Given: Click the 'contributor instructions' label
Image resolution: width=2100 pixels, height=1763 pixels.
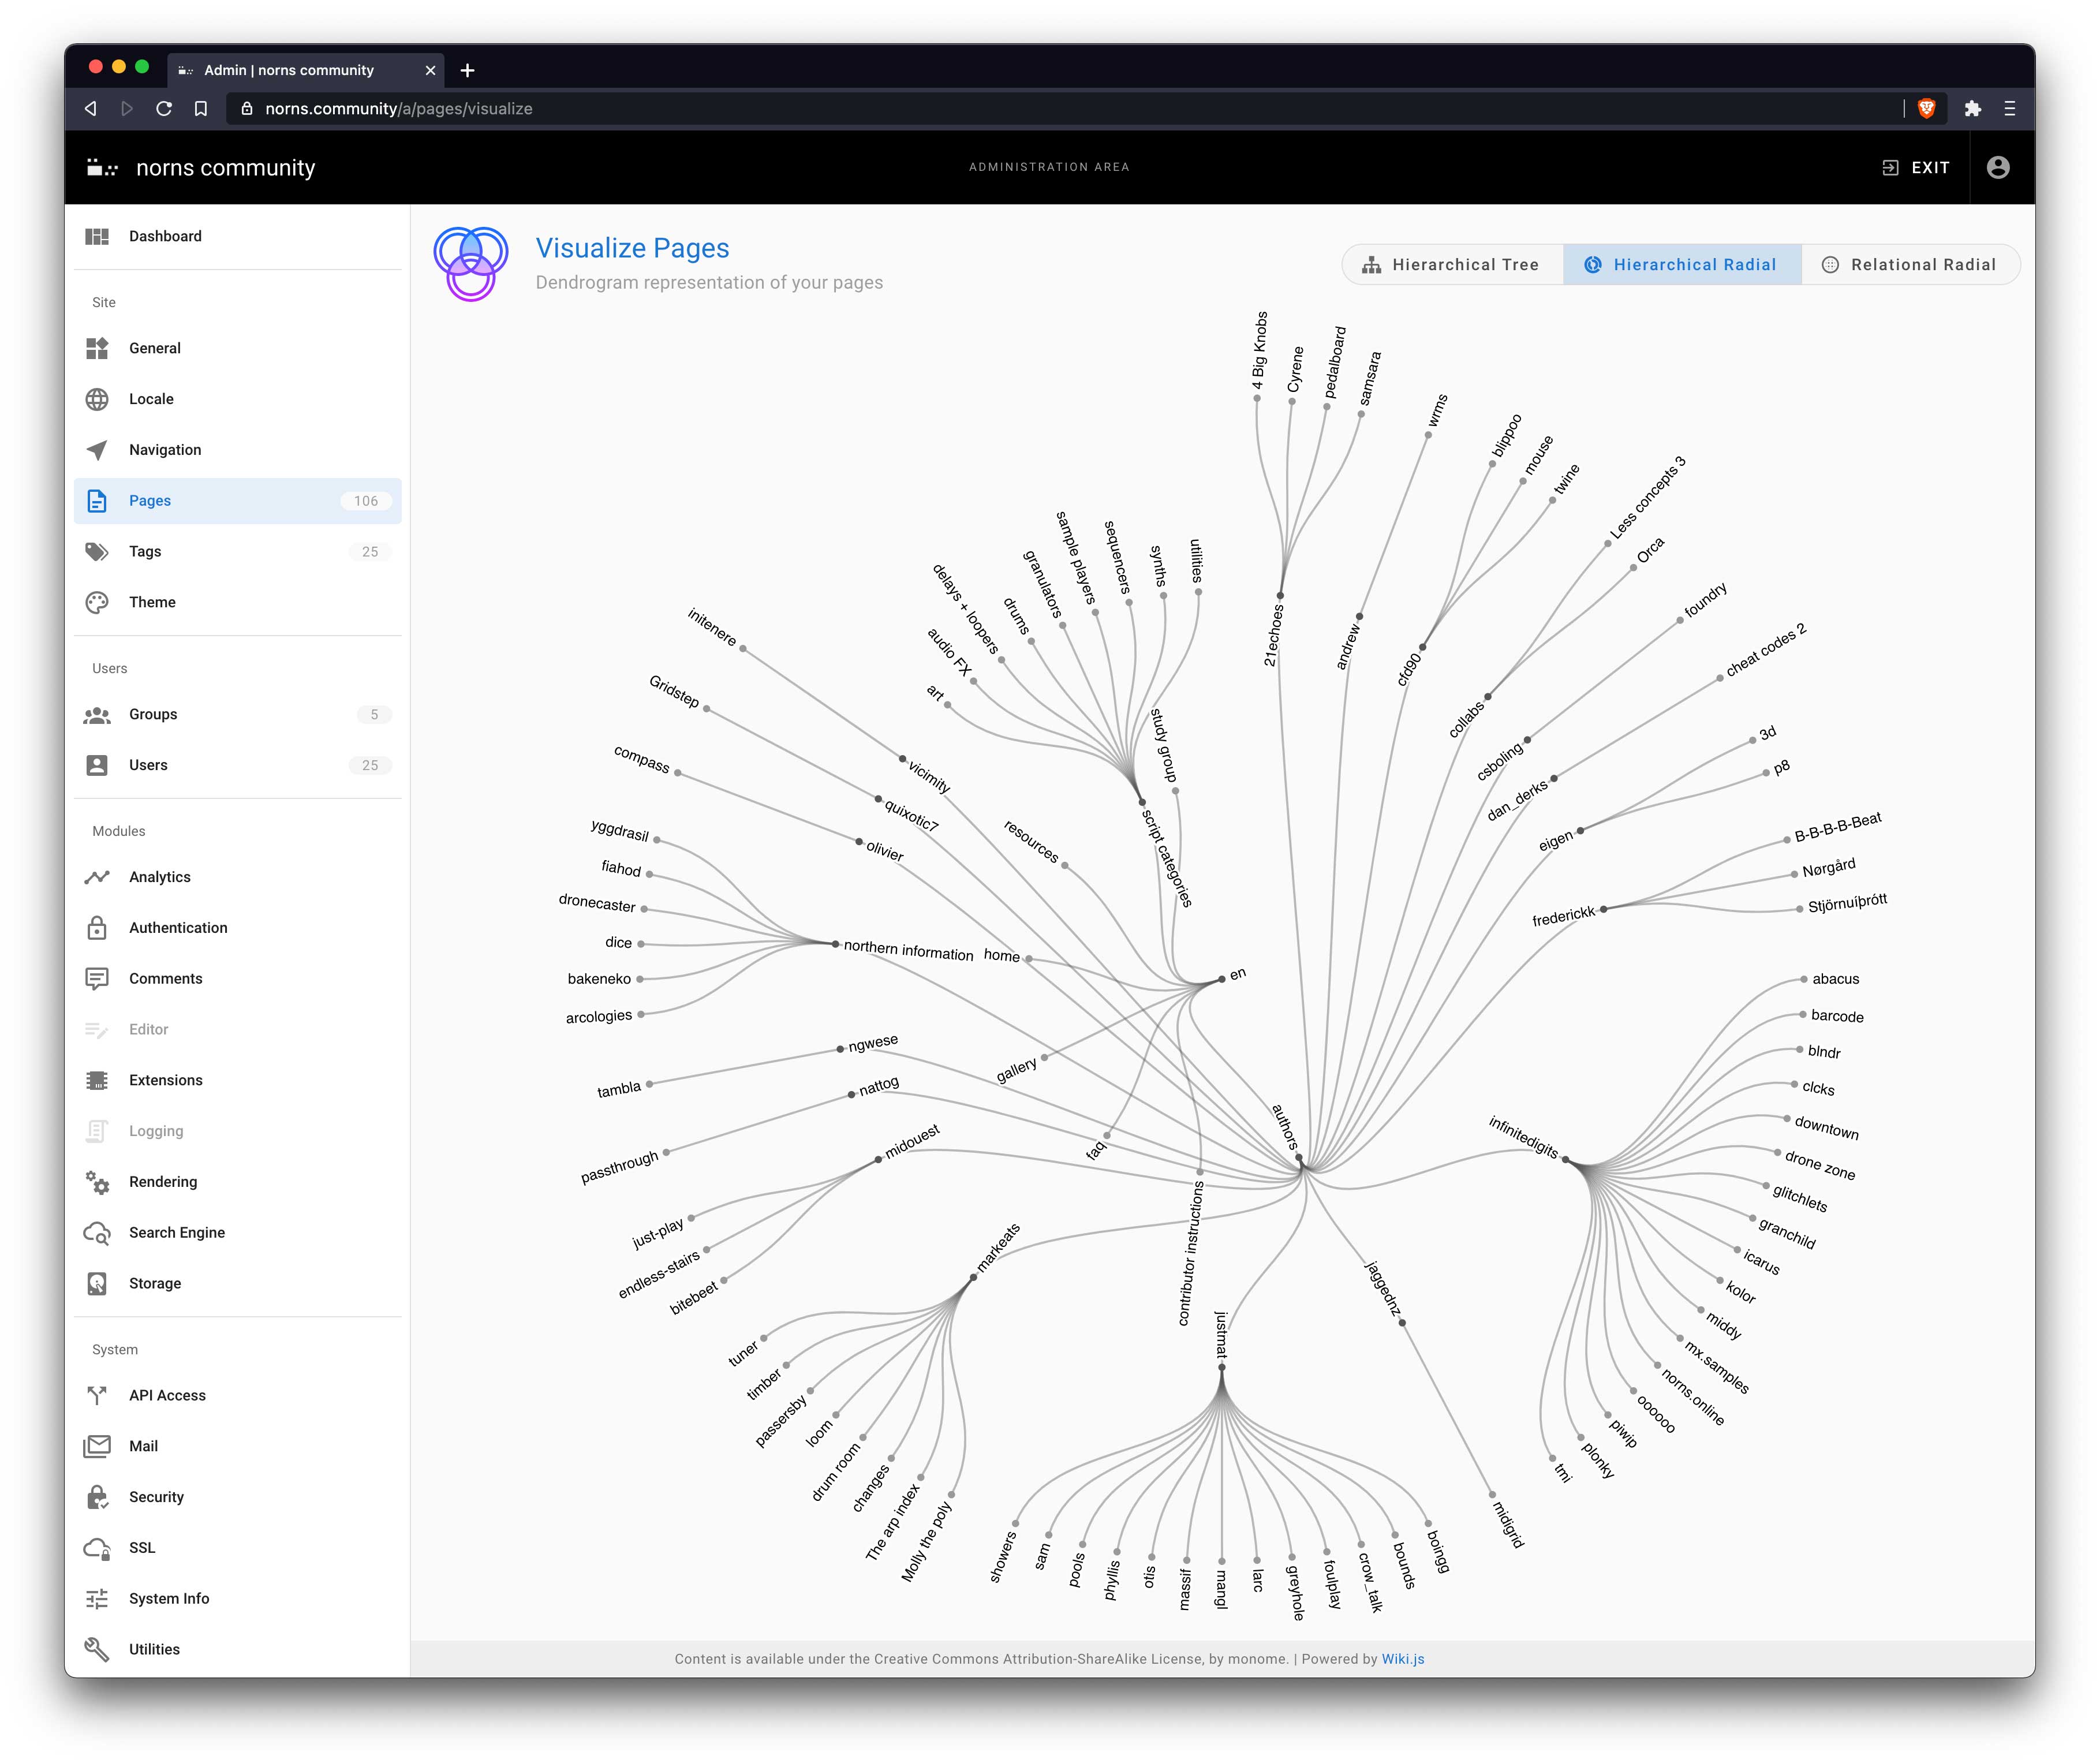Looking at the screenshot, I should click(1190, 1254).
